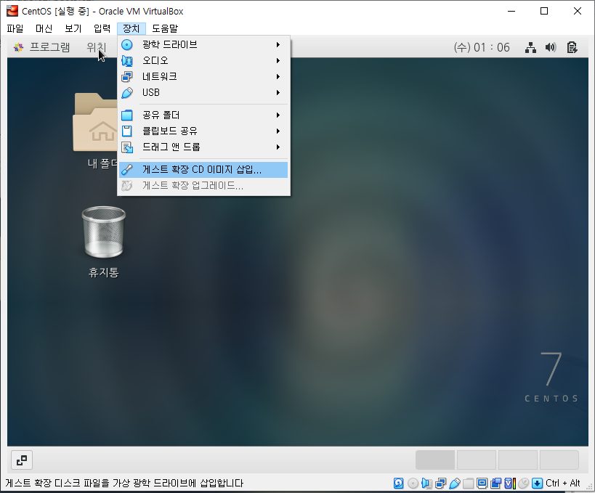Expand the USB submenu

click(x=203, y=92)
